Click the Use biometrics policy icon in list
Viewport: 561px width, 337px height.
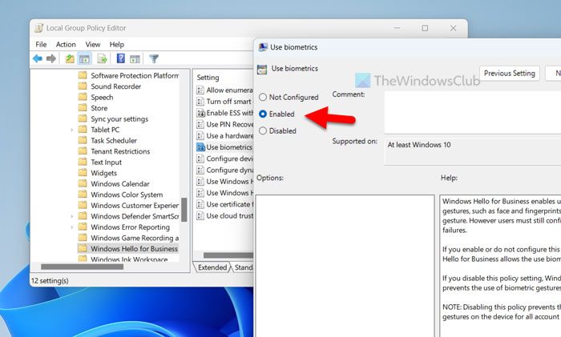[200, 146]
